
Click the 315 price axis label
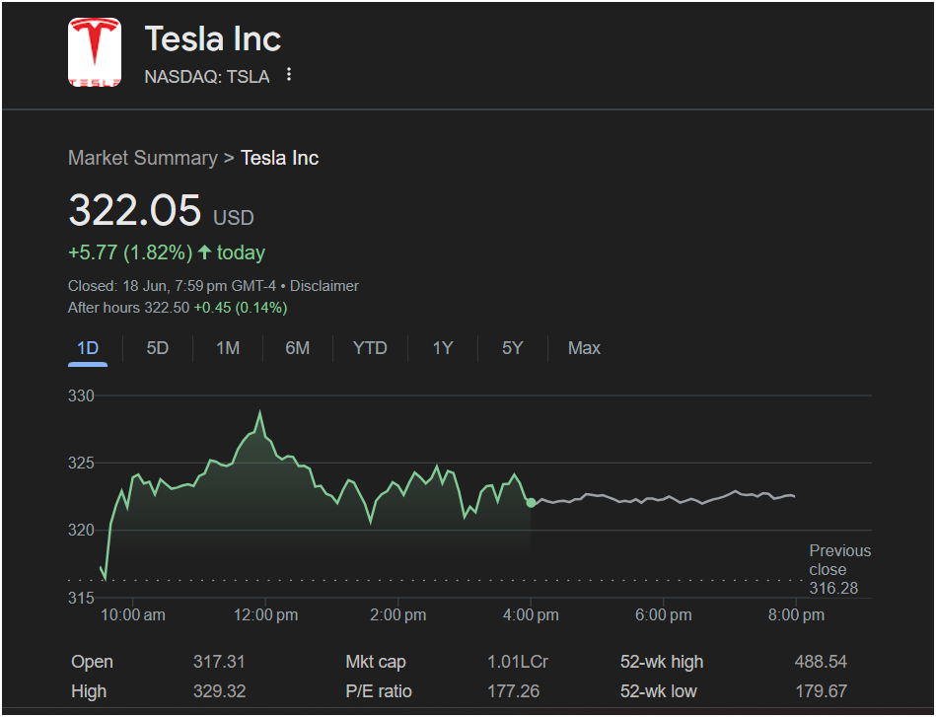81,598
